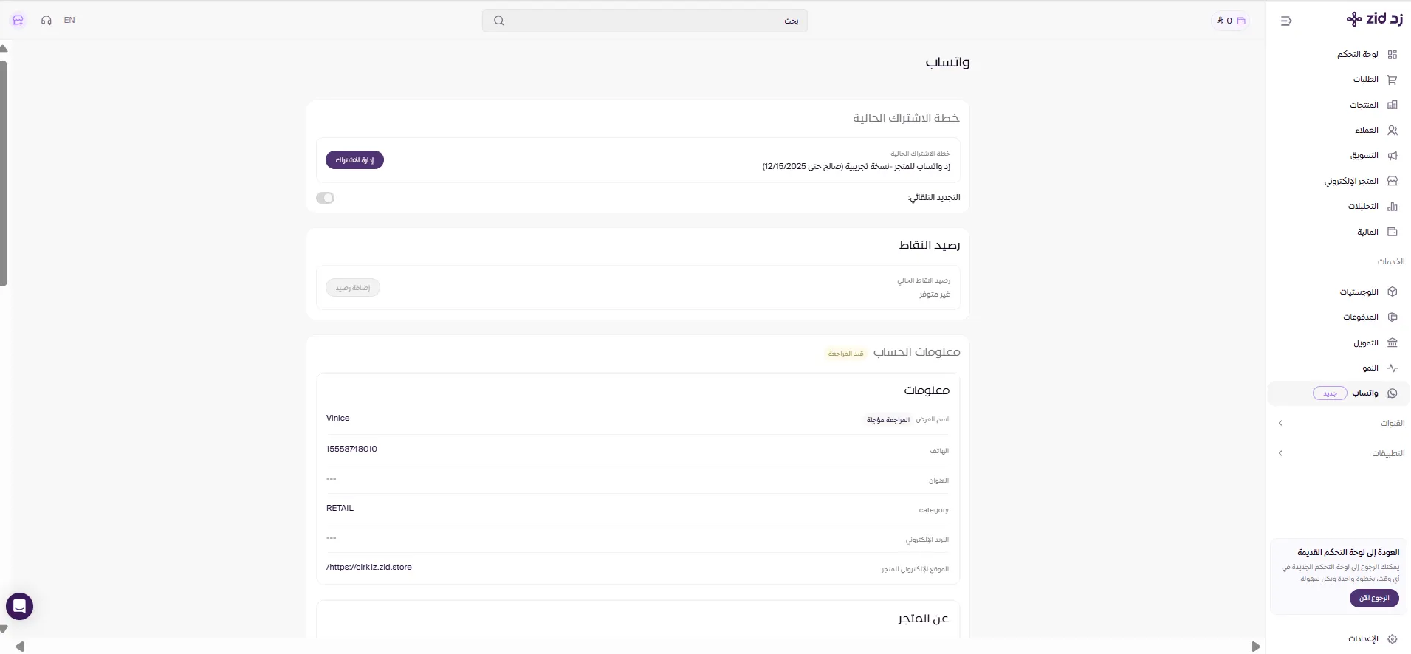Click the About Store heading (عن المتجر)
Image resolution: width=1411 pixels, height=654 pixels.
924,619
